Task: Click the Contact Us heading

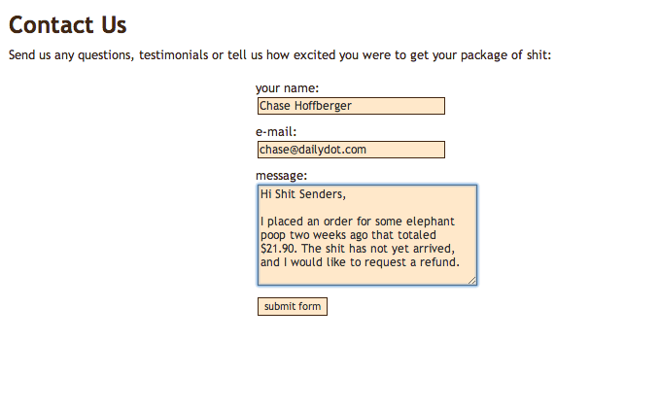Action: (x=67, y=25)
